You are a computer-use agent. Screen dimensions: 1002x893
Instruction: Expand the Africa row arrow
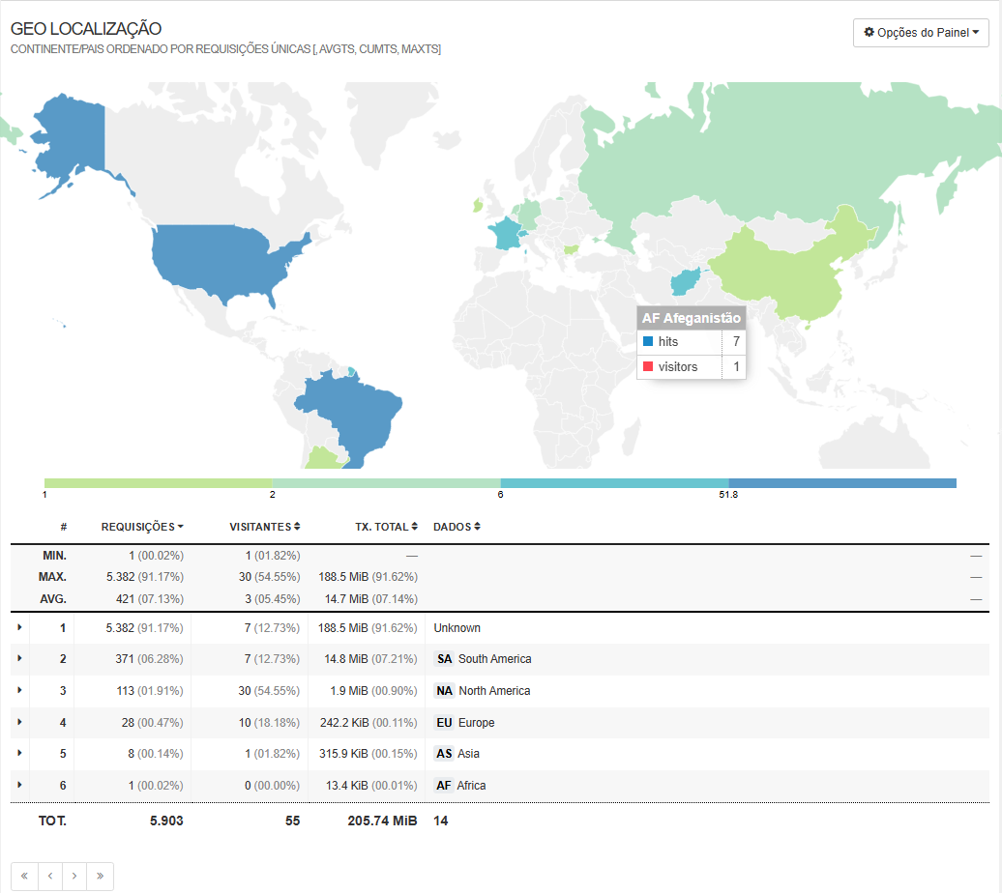click(x=20, y=786)
